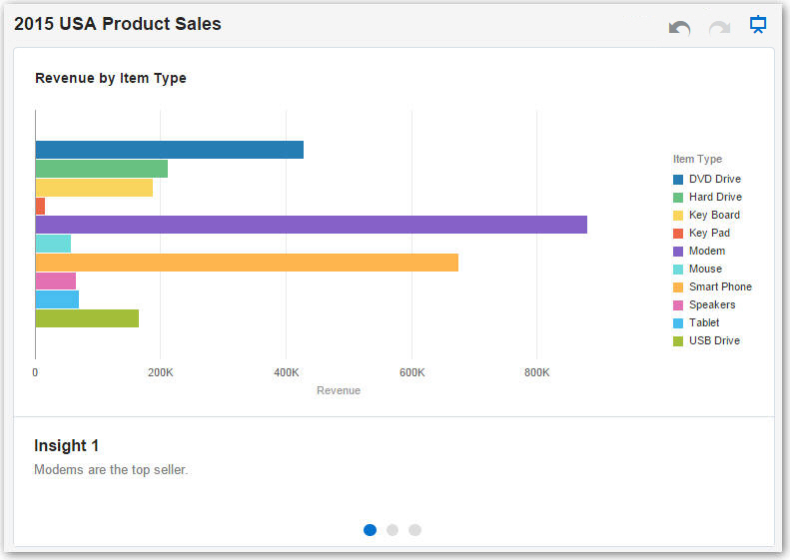This screenshot has width=790, height=560.
Task: Click the yellow Key Board bar
Action: 94,188
